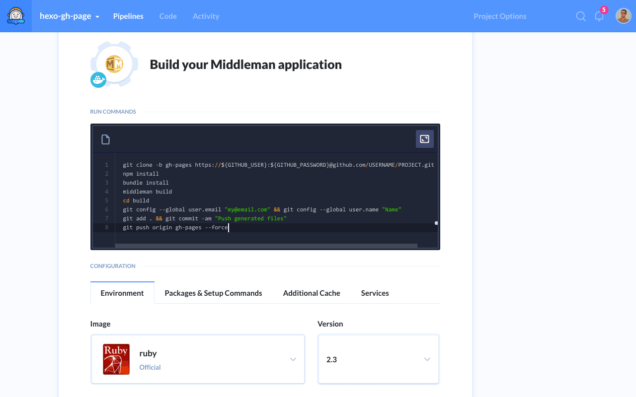The width and height of the screenshot is (636, 397).
Task: Select the Environment tab
Action: coord(122,293)
